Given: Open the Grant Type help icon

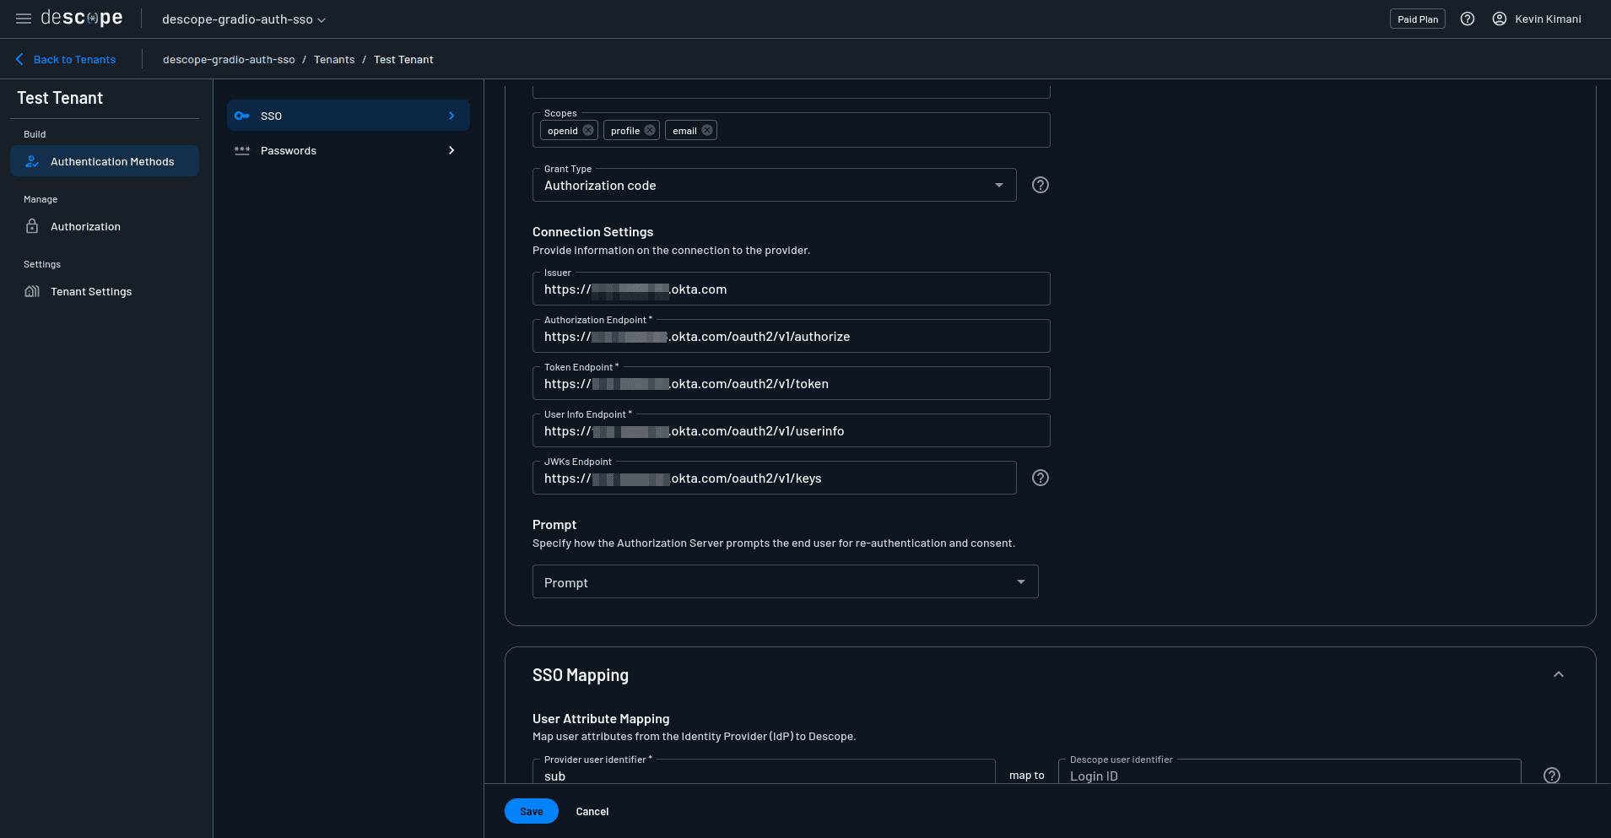Looking at the screenshot, I should pyautogui.click(x=1040, y=185).
